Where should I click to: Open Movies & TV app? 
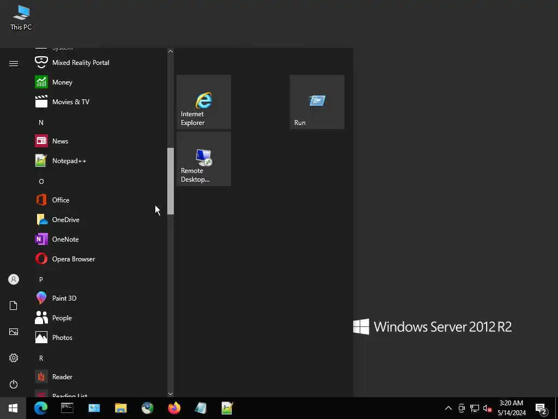point(100,101)
